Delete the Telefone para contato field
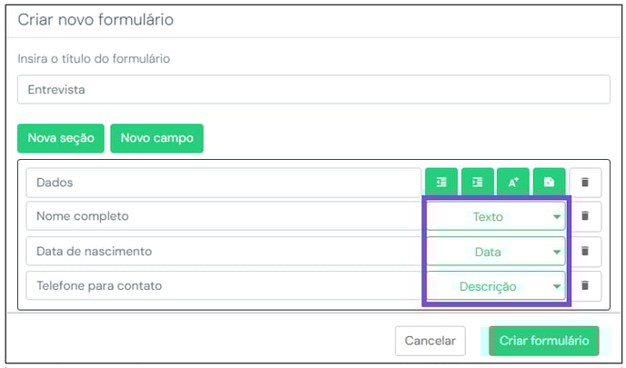The width and height of the screenshot is (626, 368). (x=585, y=285)
